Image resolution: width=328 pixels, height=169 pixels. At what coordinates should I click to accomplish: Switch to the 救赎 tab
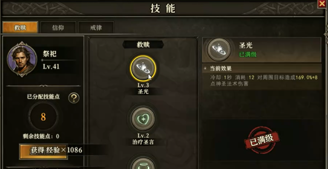click(20, 27)
